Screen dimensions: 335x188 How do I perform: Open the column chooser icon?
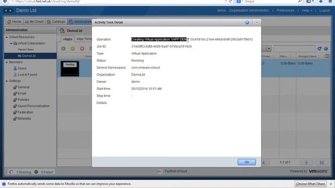point(327,56)
